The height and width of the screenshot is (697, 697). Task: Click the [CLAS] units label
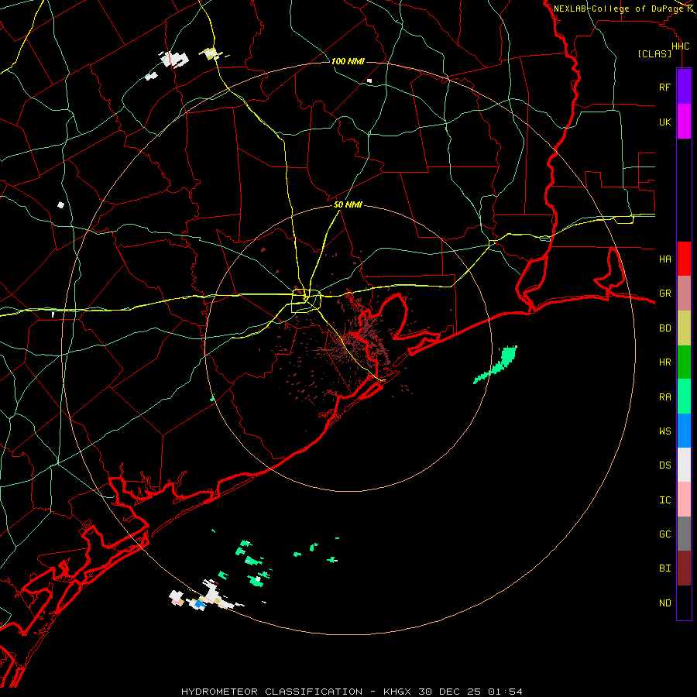[654, 53]
